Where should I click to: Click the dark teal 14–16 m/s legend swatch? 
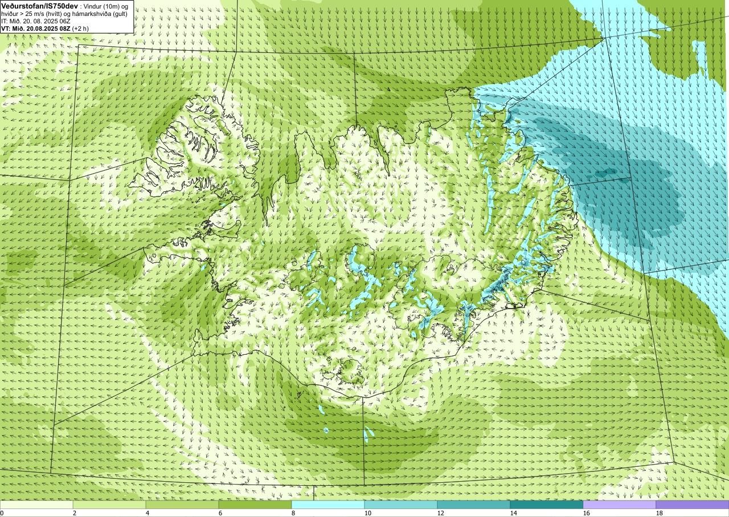point(547,504)
